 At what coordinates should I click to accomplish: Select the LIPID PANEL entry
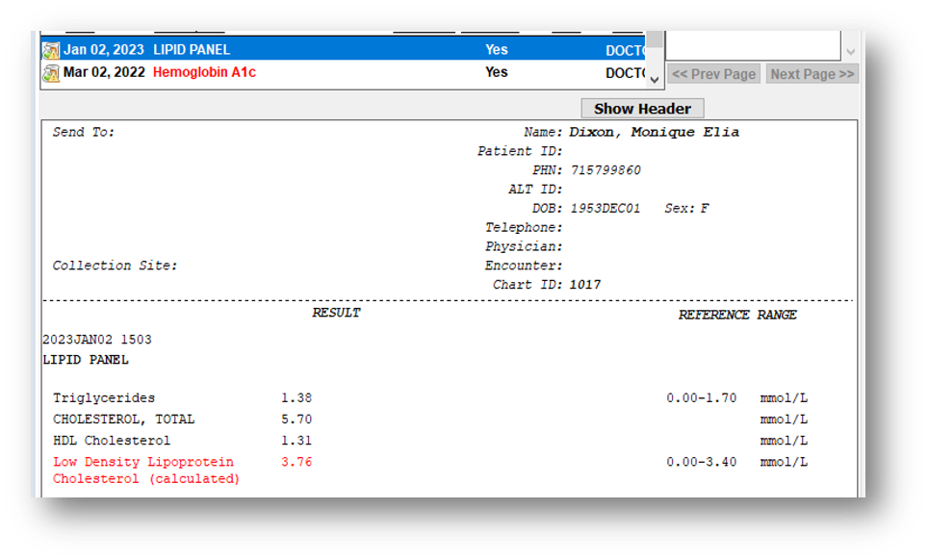tap(192, 50)
